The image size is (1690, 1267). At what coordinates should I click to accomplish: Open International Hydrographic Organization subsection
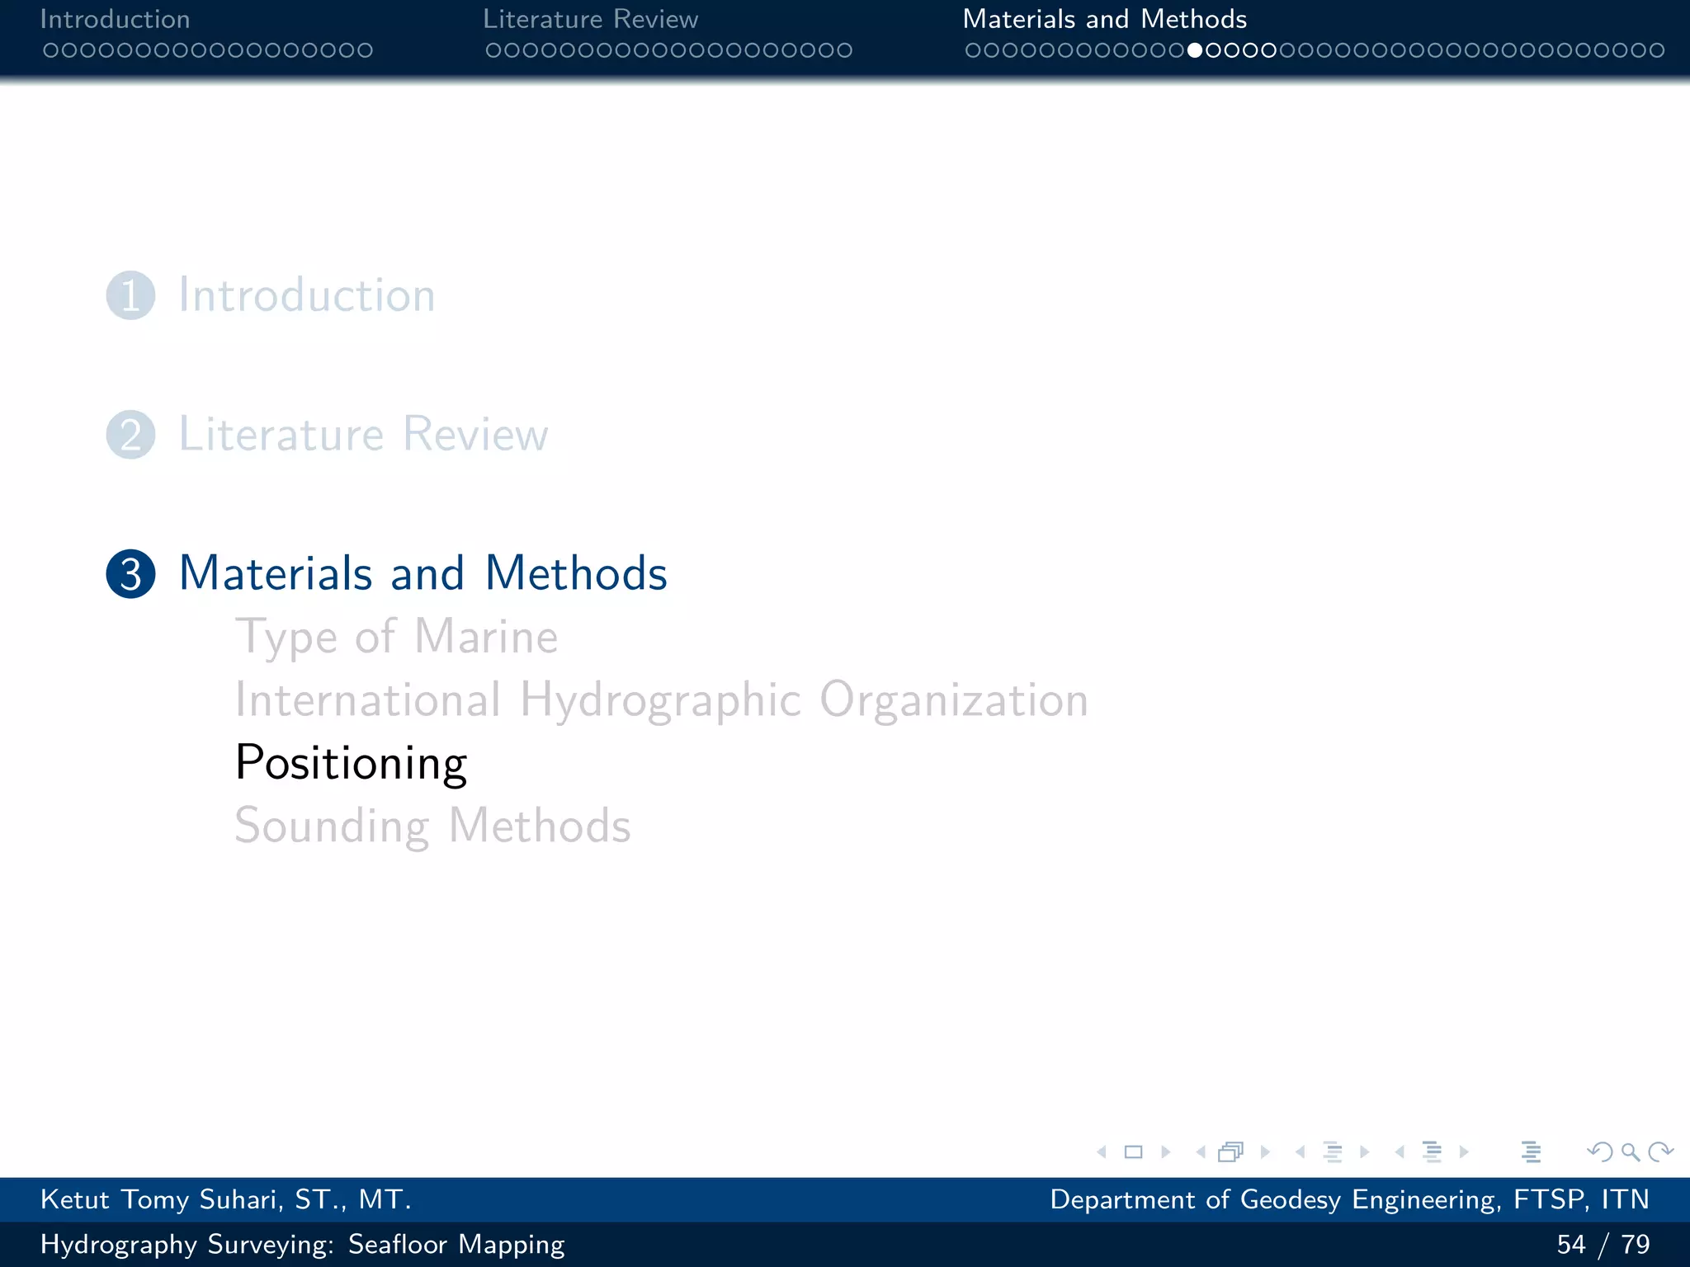tap(662, 701)
